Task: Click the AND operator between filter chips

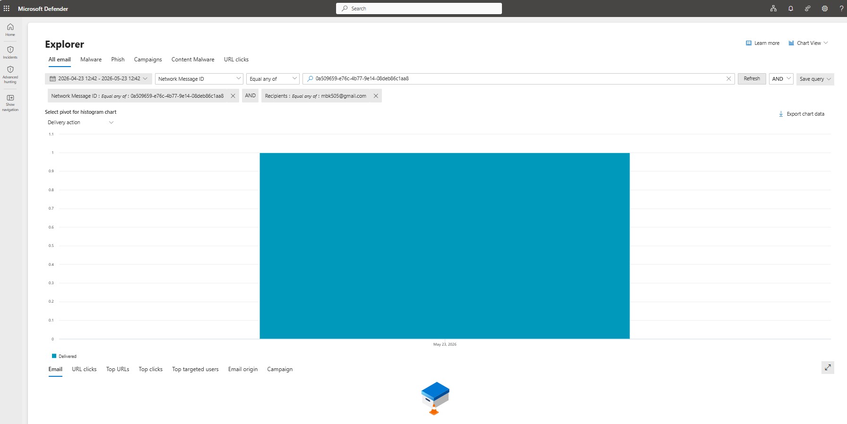Action: coord(251,96)
